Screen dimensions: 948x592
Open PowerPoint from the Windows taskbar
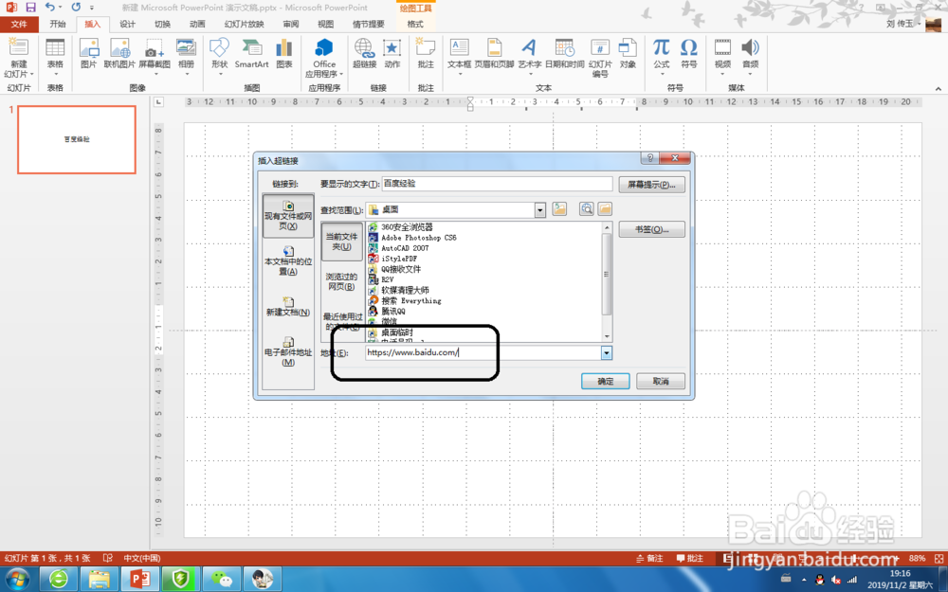click(x=140, y=580)
